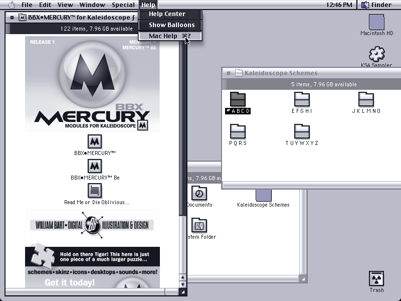This screenshot has width=401, height=301.
Task: Open the Finder application menu
Action: (x=376, y=5)
